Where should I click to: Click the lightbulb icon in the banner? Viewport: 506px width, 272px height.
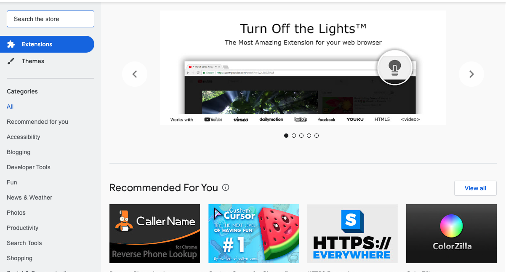(394, 67)
